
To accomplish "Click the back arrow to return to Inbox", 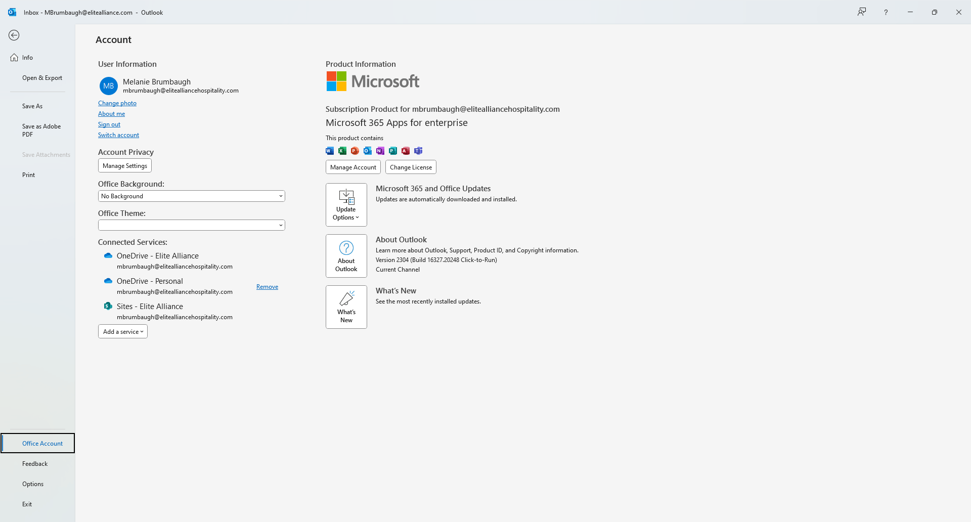I will (x=14, y=35).
